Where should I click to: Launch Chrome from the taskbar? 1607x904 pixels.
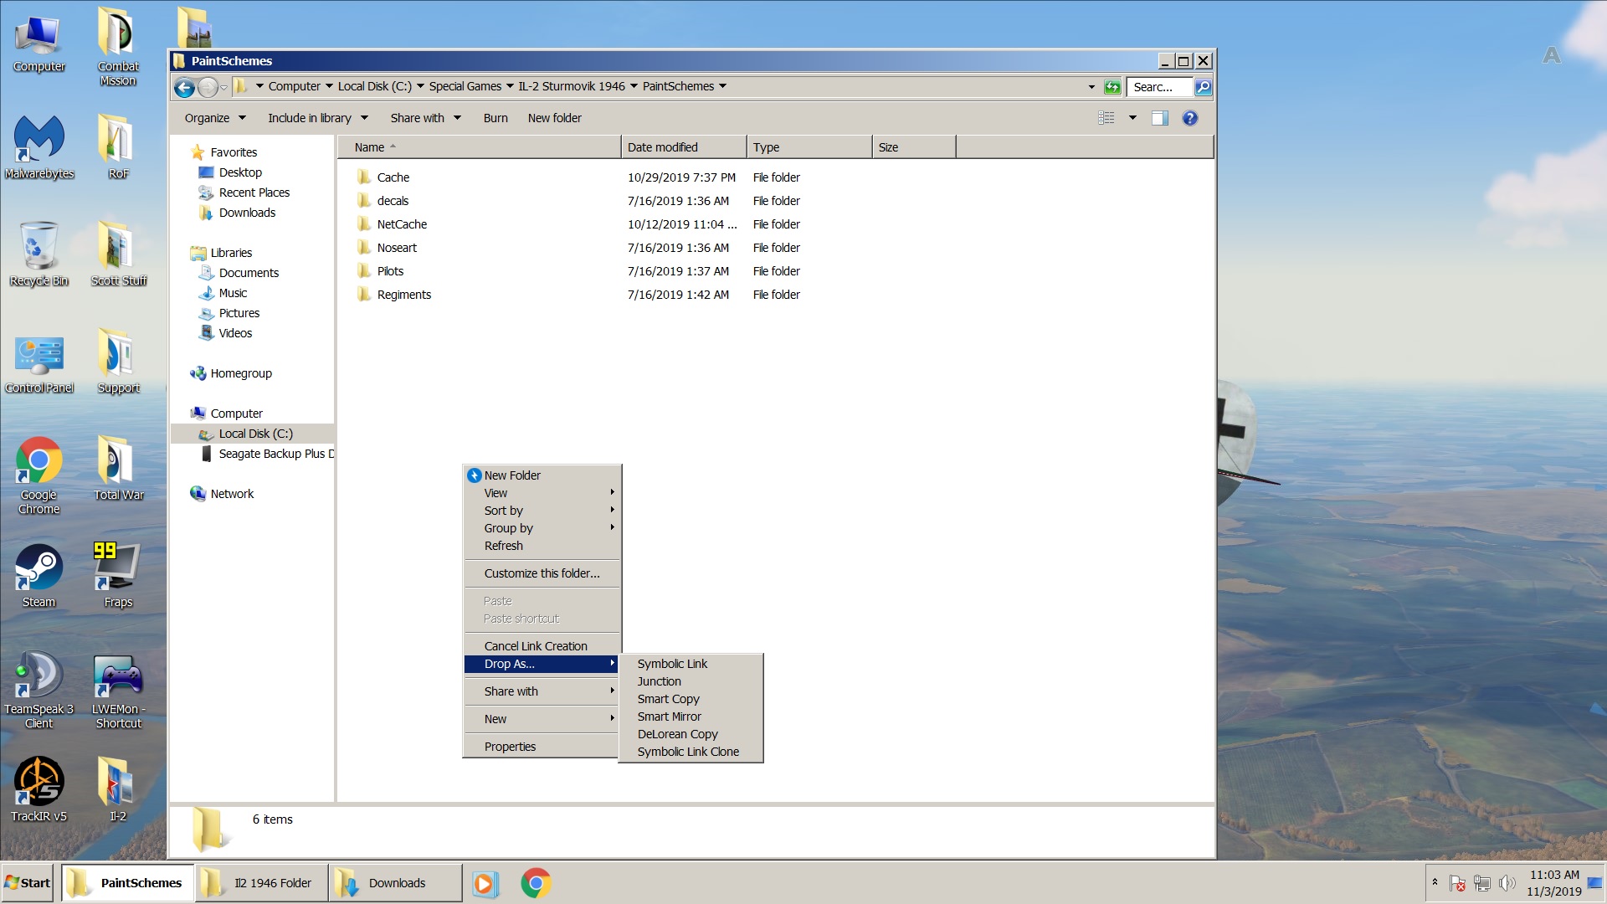(536, 883)
